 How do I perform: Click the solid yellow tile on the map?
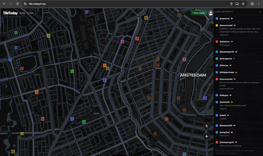click(22, 134)
